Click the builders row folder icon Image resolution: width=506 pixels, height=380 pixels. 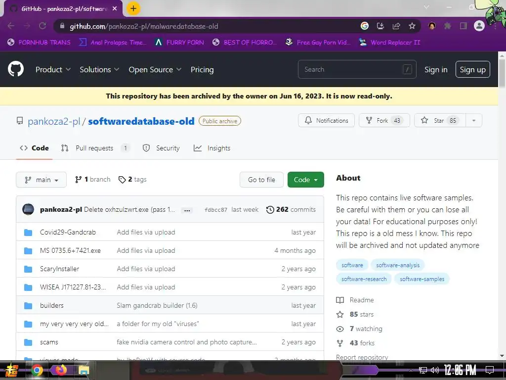click(x=28, y=306)
